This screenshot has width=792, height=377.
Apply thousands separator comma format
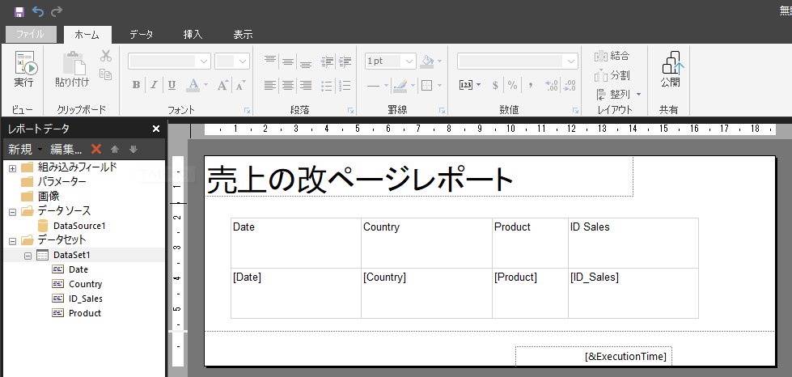click(x=531, y=85)
